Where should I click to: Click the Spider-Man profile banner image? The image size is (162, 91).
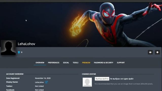(x=81, y=25)
